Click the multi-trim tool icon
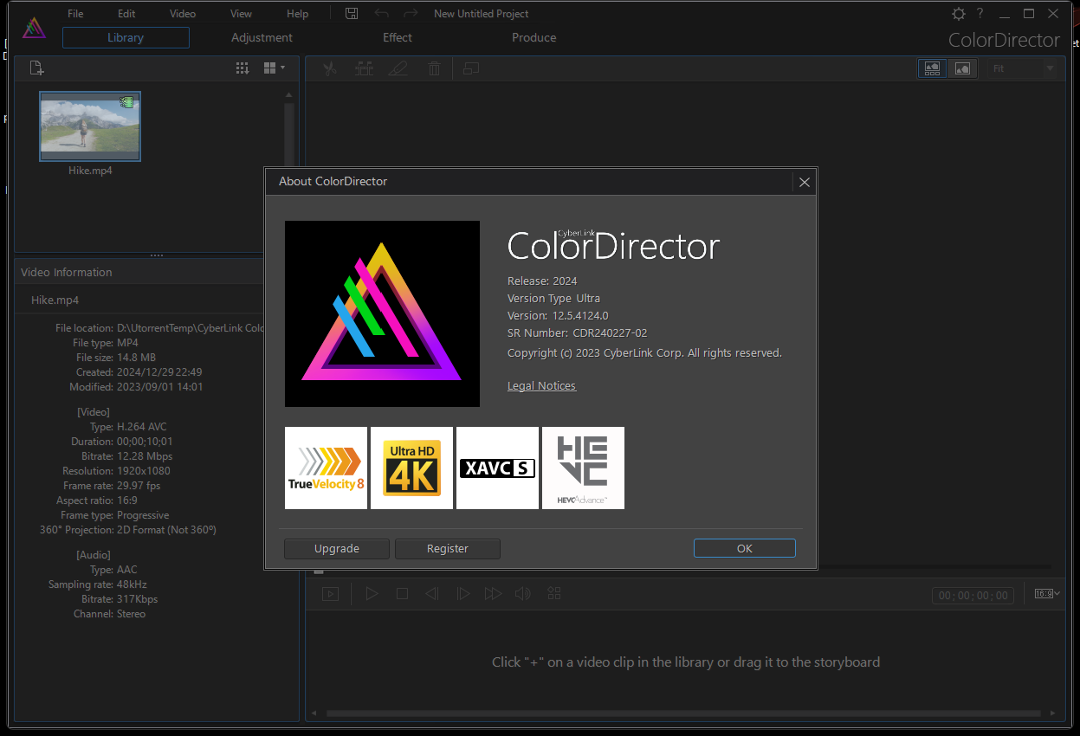The image size is (1080, 736). (364, 68)
